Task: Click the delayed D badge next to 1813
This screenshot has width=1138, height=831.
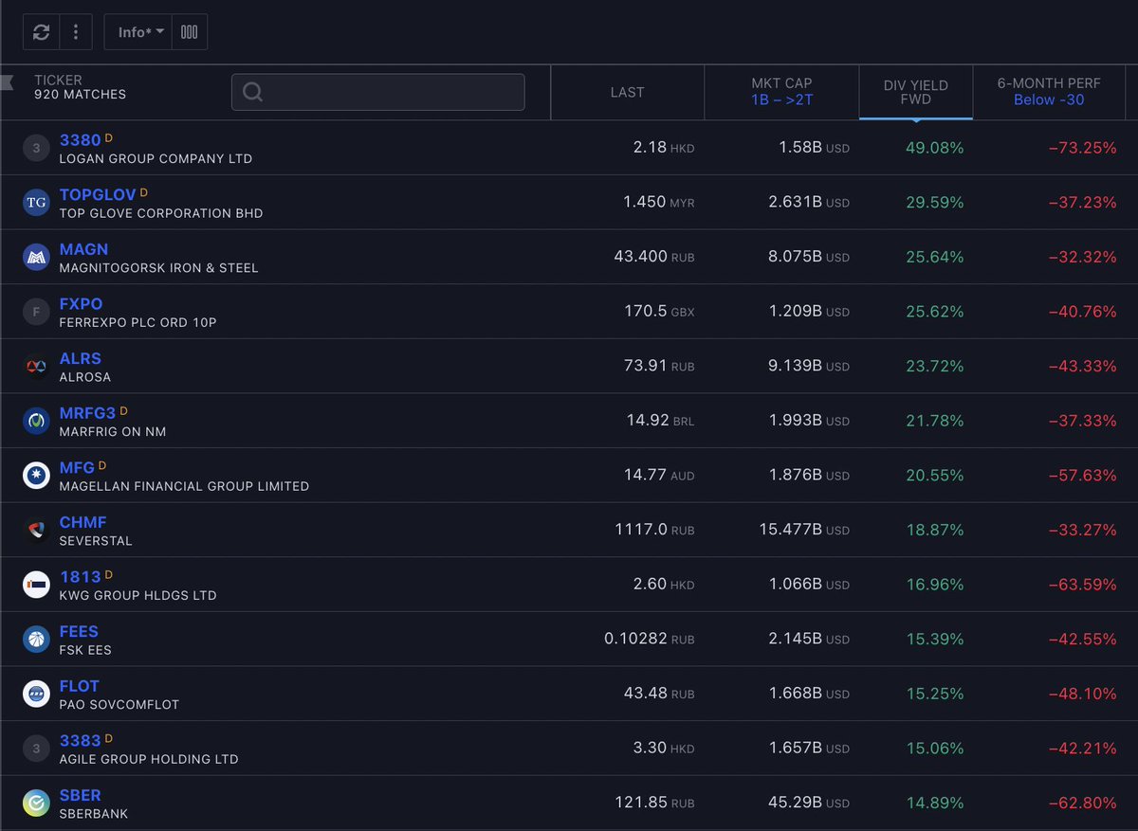Action: (109, 575)
